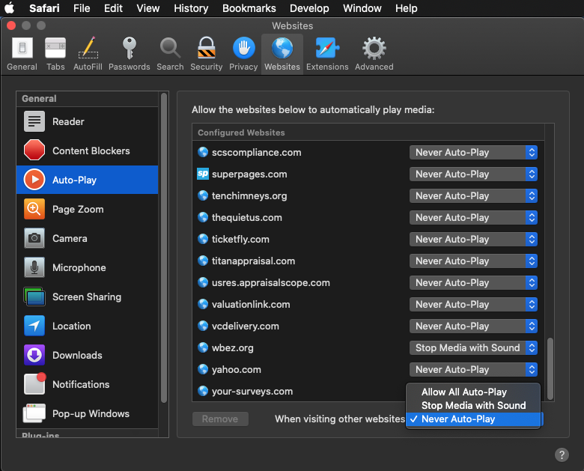Open wbez.org Stop Media with Sound dropdown
This screenshot has width=584, height=471.
pos(473,347)
